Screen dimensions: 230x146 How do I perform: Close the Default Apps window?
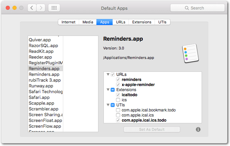8,8
